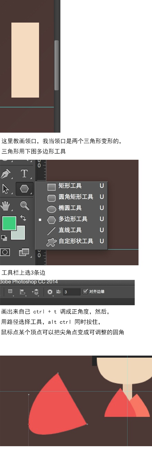Click the lighter coral collar triangle

coord(141,406)
